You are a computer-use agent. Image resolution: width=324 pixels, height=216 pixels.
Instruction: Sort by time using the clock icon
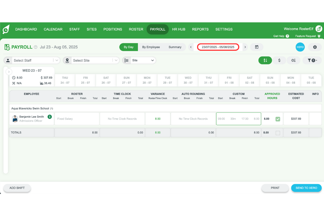(x=293, y=60)
